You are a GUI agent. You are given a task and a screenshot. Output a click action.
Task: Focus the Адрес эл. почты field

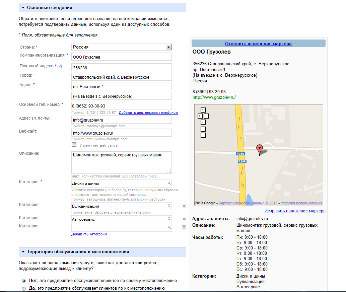click(122, 120)
